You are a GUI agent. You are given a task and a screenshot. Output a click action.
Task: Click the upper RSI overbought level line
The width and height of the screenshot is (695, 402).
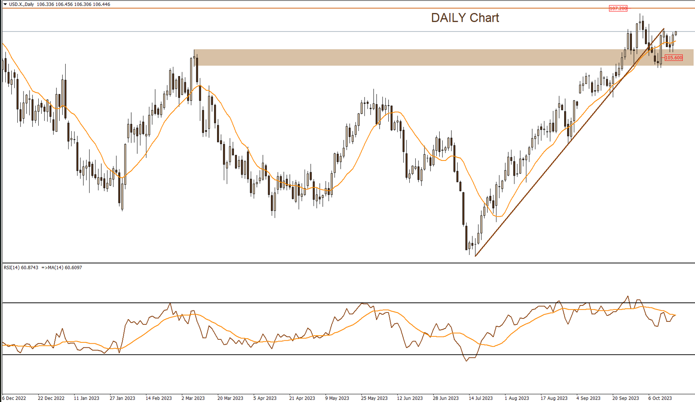[294, 303]
